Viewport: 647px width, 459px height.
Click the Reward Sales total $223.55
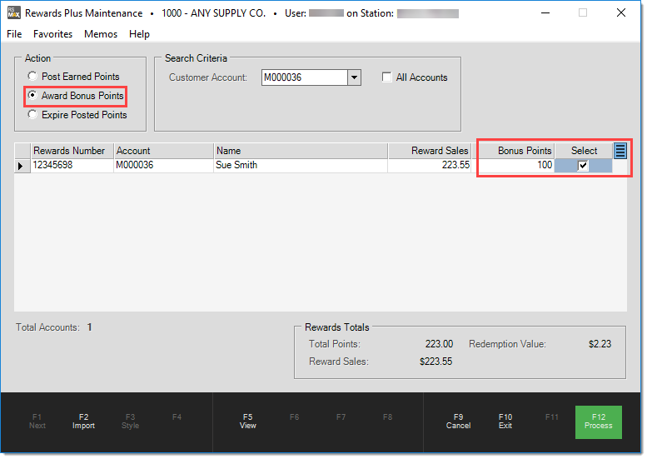(x=435, y=362)
